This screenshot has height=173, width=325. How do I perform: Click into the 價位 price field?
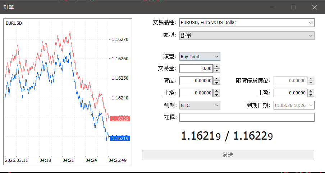point(196,81)
